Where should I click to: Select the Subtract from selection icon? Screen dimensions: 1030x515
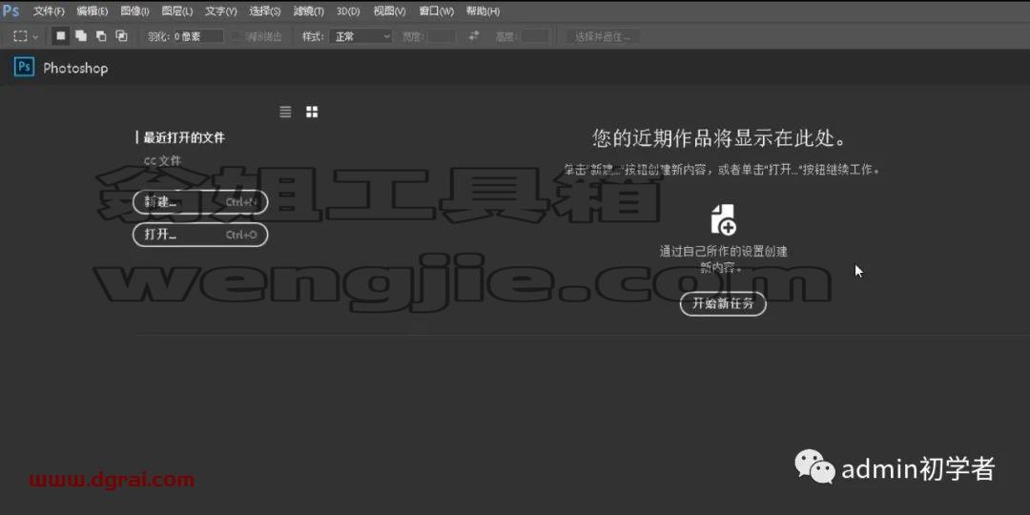(x=101, y=37)
